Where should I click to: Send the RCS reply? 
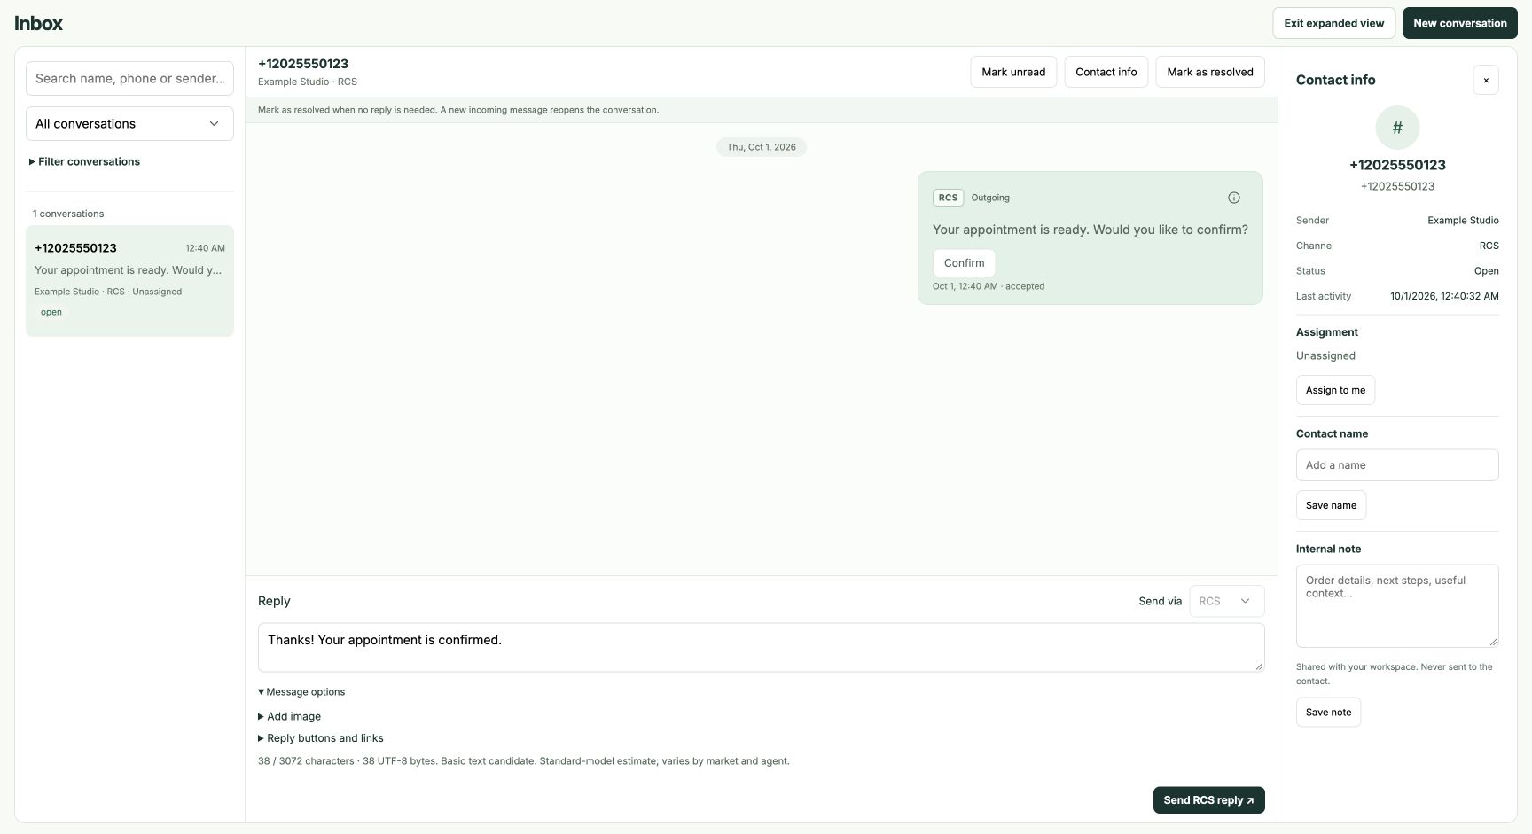(x=1208, y=800)
